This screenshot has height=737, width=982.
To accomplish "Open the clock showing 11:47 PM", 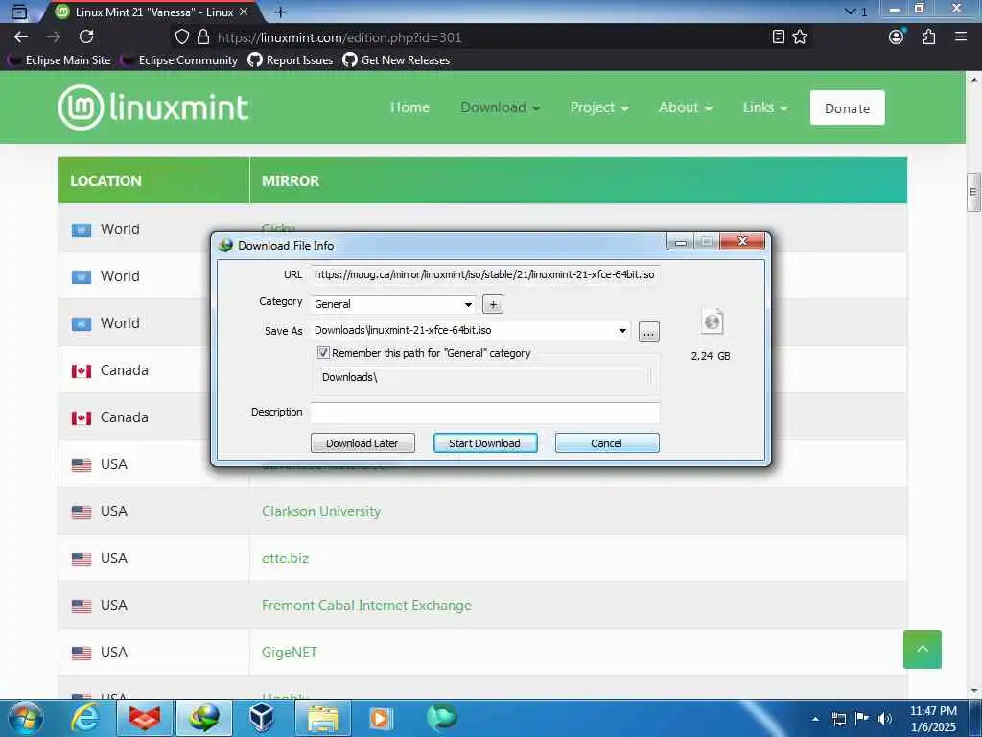I will (x=934, y=719).
